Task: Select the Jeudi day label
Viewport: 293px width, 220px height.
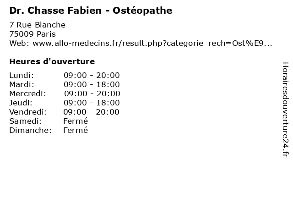Action: pyautogui.click(x=21, y=103)
